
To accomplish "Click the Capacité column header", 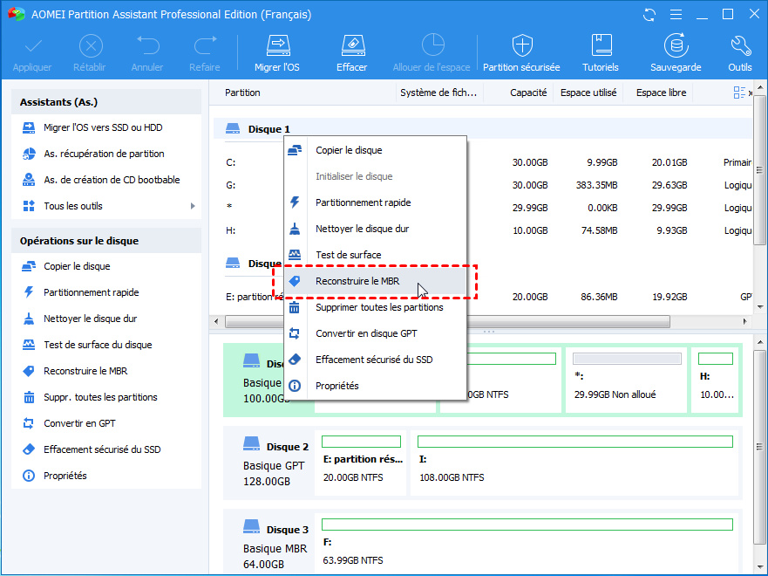I will pos(527,93).
